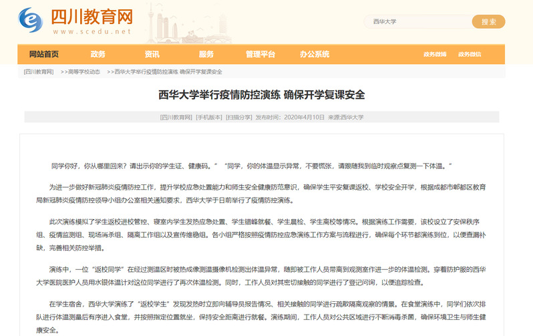Click the paragraph starting 为进一步做好新冠肺炎疫情防控工作
The height and width of the screenshot is (336, 533).
pos(261,194)
